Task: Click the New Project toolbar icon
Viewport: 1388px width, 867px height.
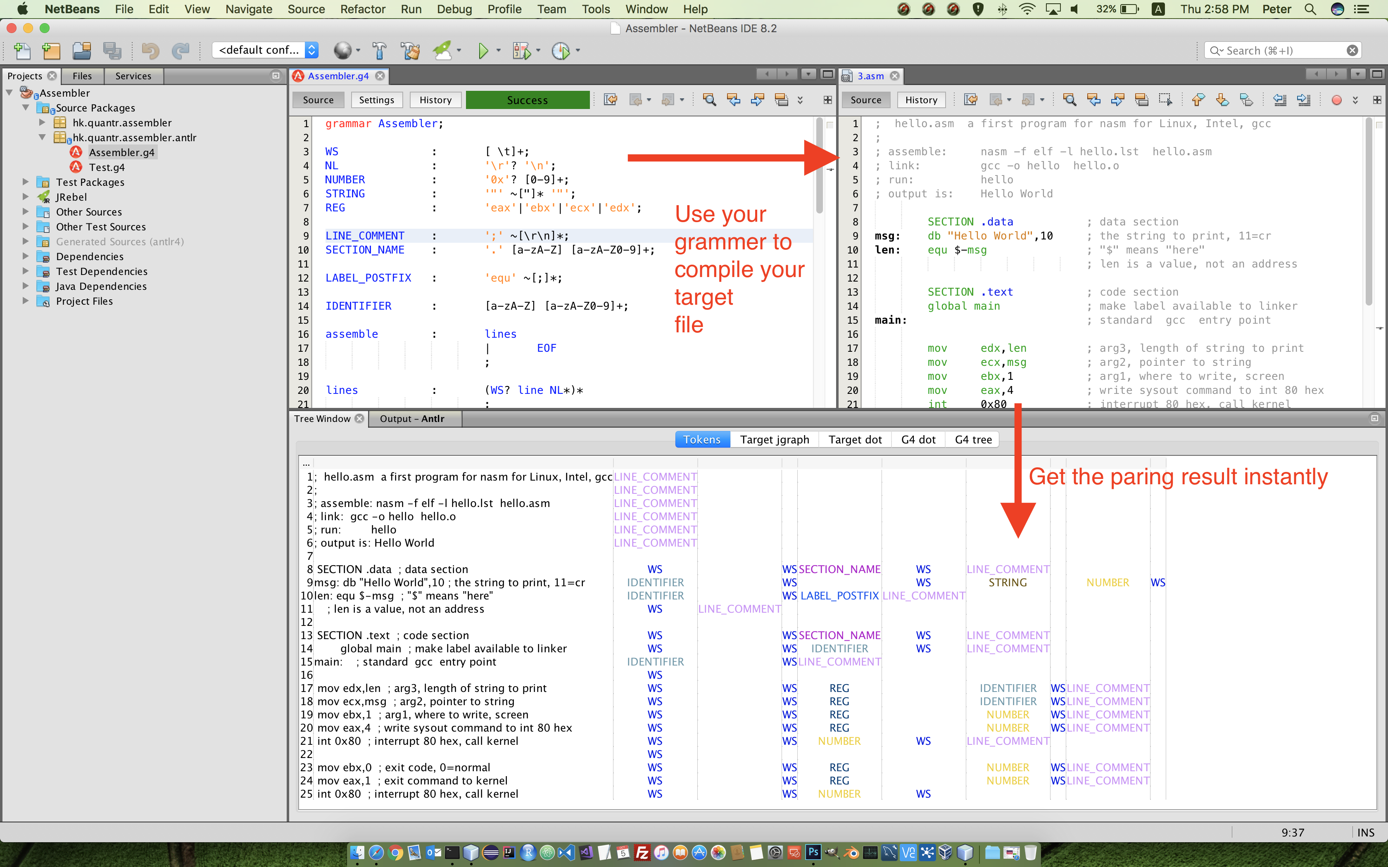Action: (x=51, y=50)
